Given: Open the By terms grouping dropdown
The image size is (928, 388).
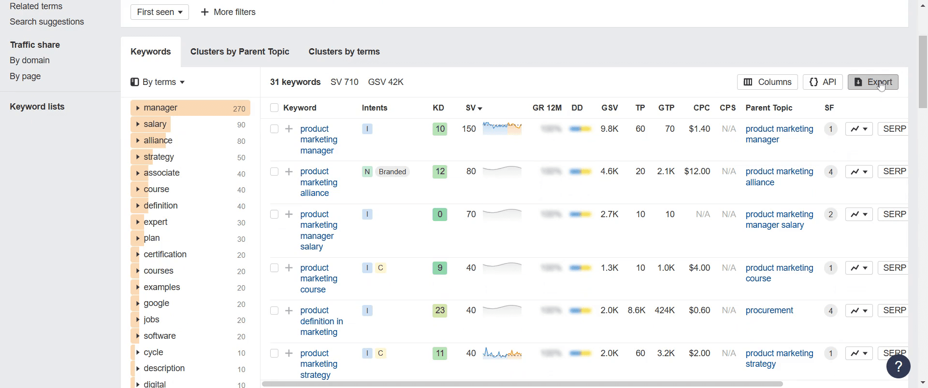Looking at the screenshot, I should (158, 82).
